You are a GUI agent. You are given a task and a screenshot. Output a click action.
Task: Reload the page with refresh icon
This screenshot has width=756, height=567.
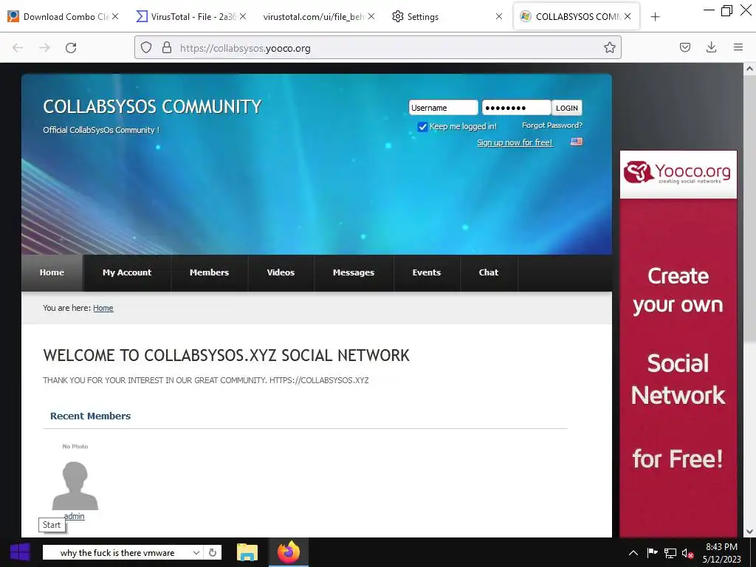tap(71, 48)
